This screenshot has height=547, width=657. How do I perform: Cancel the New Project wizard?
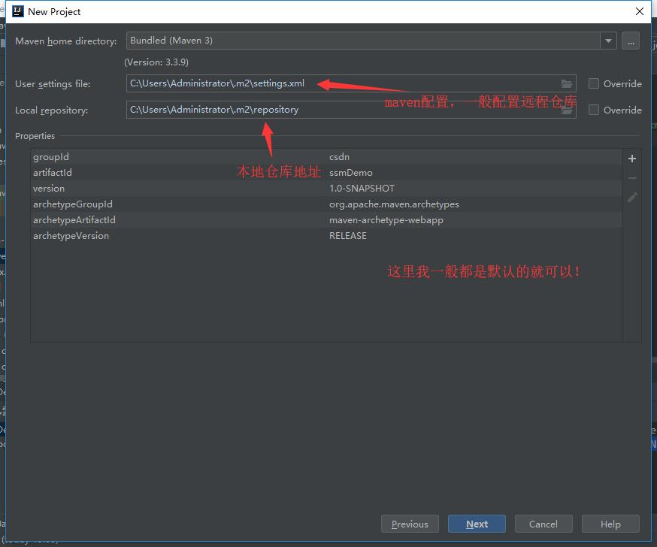coord(543,524)
